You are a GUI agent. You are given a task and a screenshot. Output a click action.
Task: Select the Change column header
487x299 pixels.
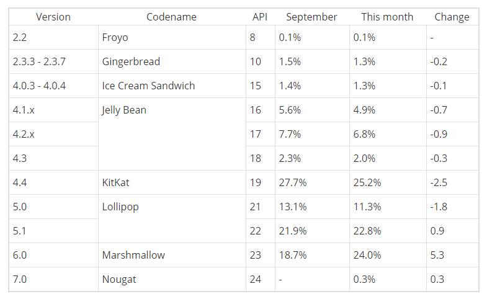coord(452,17)
